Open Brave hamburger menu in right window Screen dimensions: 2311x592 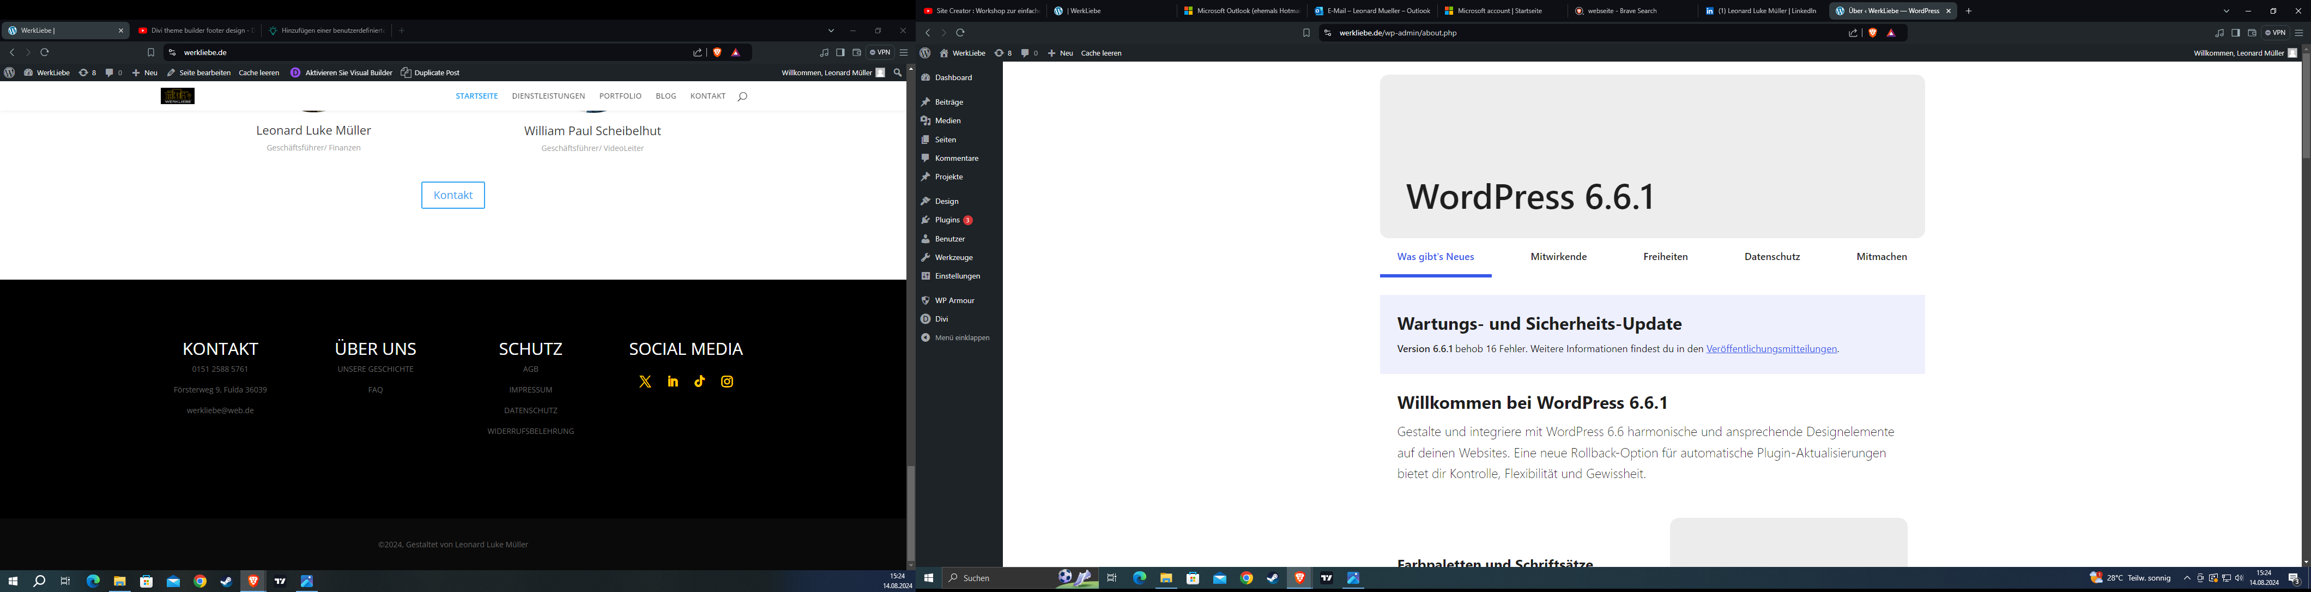pyautogui.click(x=2298, y=33)
